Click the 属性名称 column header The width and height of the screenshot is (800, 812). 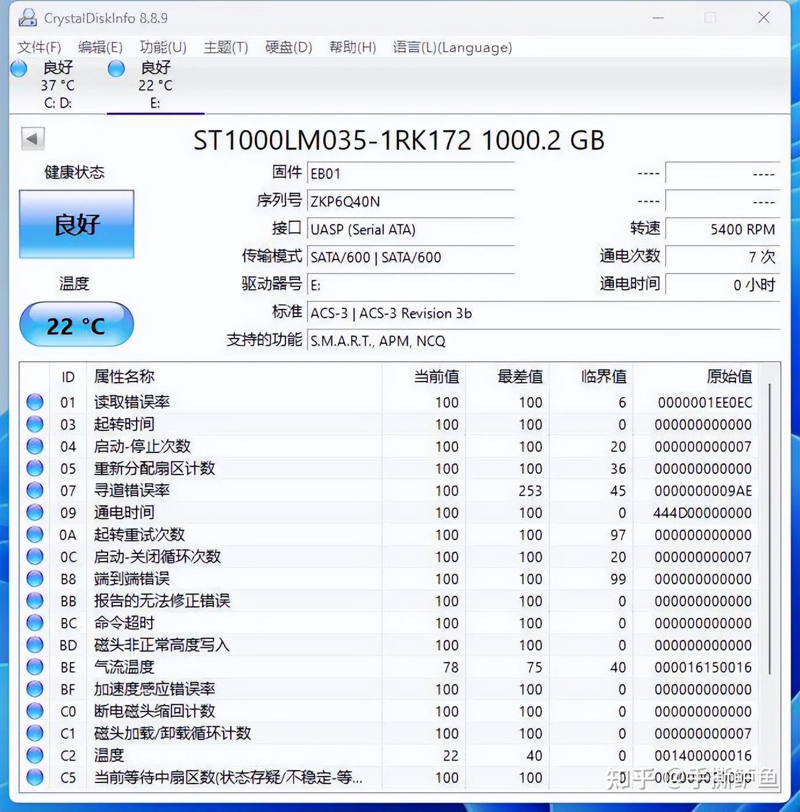click(x=234, y=376)
